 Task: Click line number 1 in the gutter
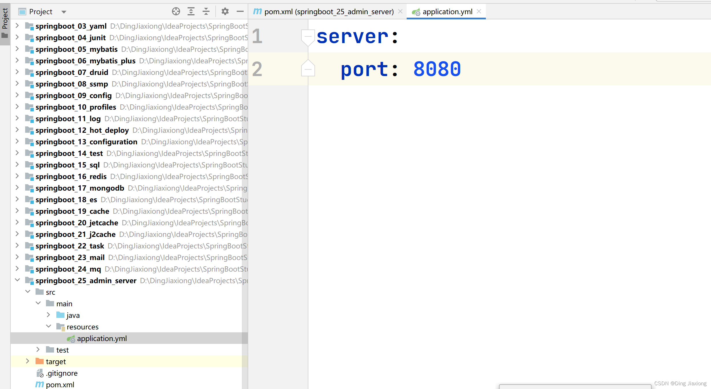click(x=257, y=36)
